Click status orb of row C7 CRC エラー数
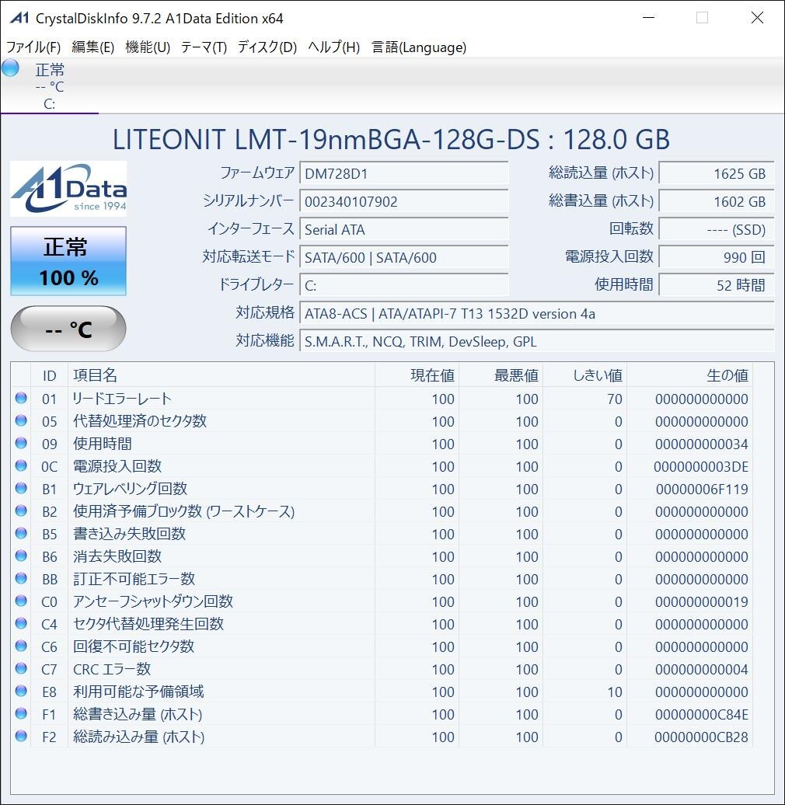The image size is (785, 805). coord(21,668)
